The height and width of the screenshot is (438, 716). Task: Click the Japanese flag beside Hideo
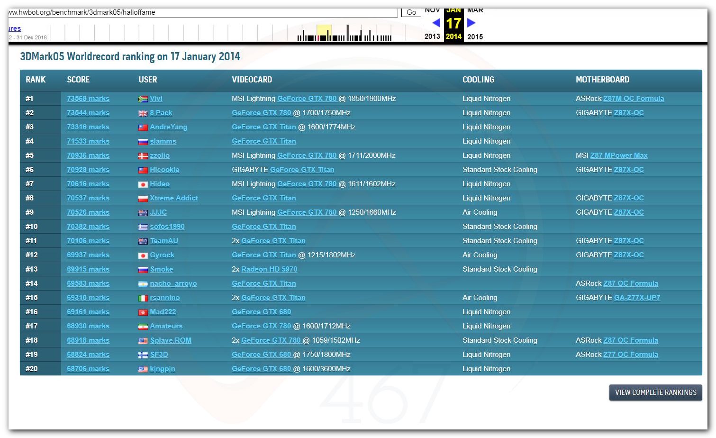pos(143,184)
